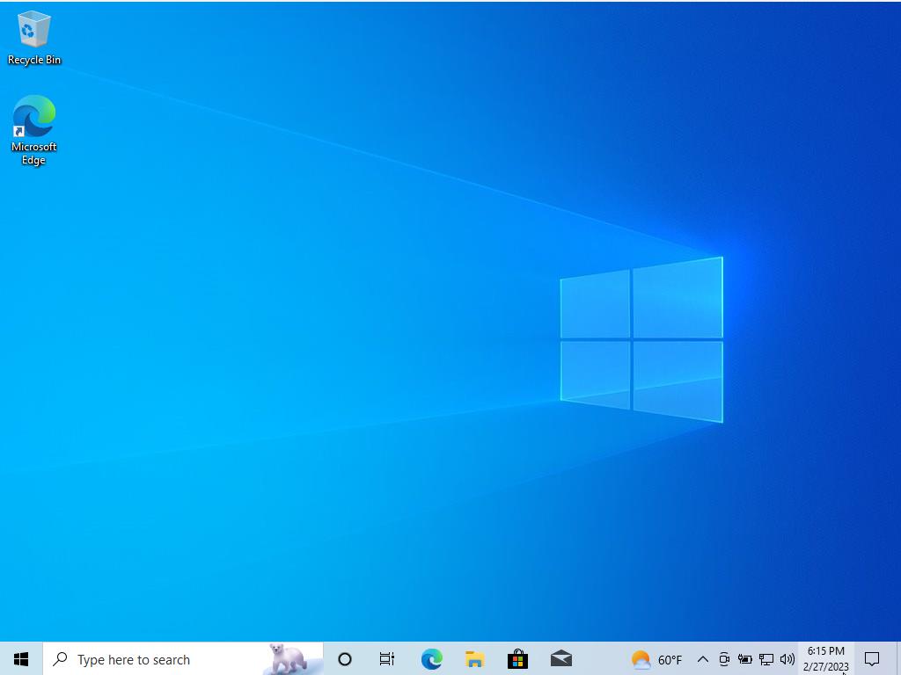This screenshot has width=901, height=675.
Task: Open the speaker volume control
Action: (787, 659)
